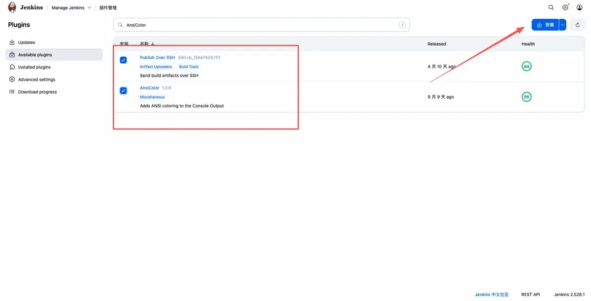Click health score 94 badge

[x=526, y=67]
